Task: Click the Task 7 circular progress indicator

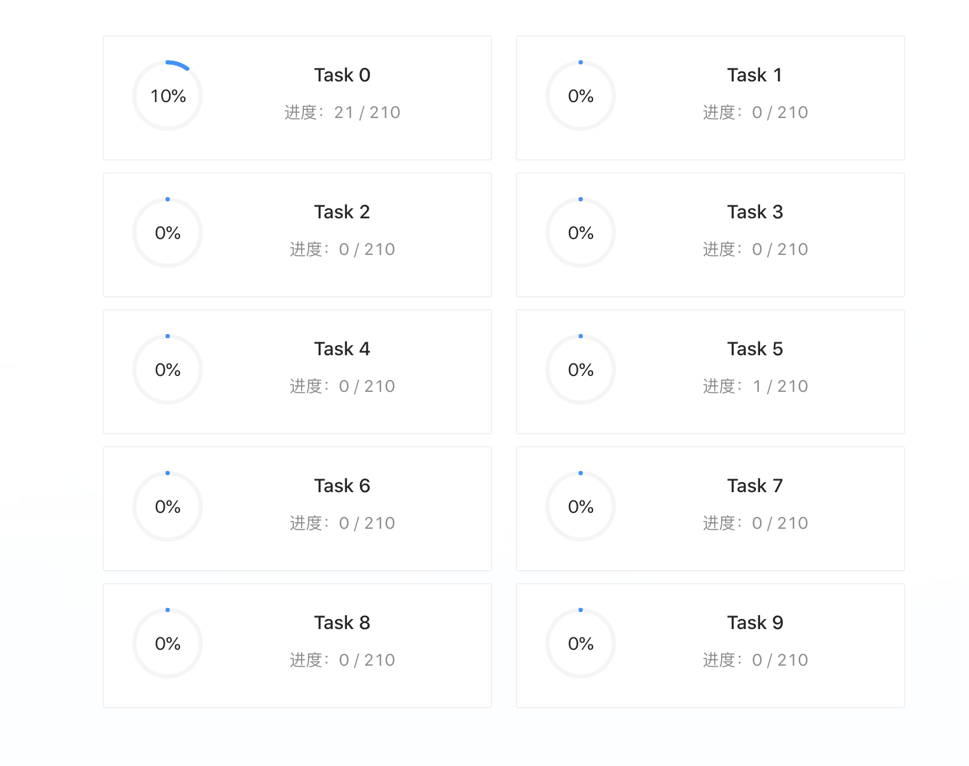Action: (581, 506)
